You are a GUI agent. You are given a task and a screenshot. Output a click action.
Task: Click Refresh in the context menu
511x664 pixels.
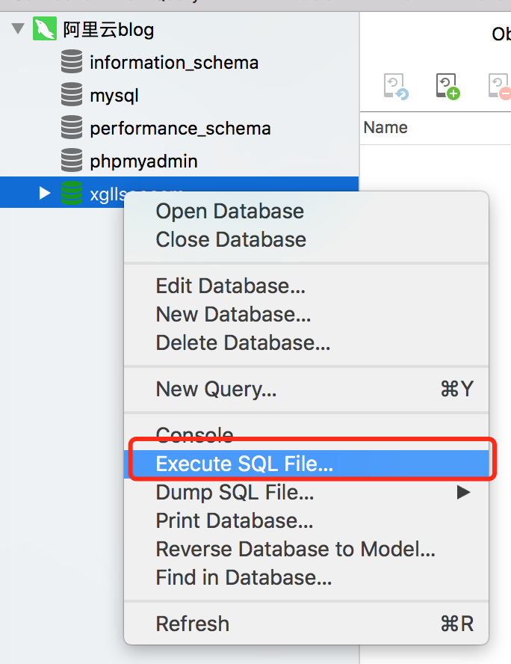click(306, 624)
